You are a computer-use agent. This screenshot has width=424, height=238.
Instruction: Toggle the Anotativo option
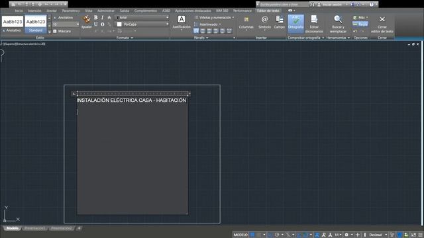pos(63,18)
